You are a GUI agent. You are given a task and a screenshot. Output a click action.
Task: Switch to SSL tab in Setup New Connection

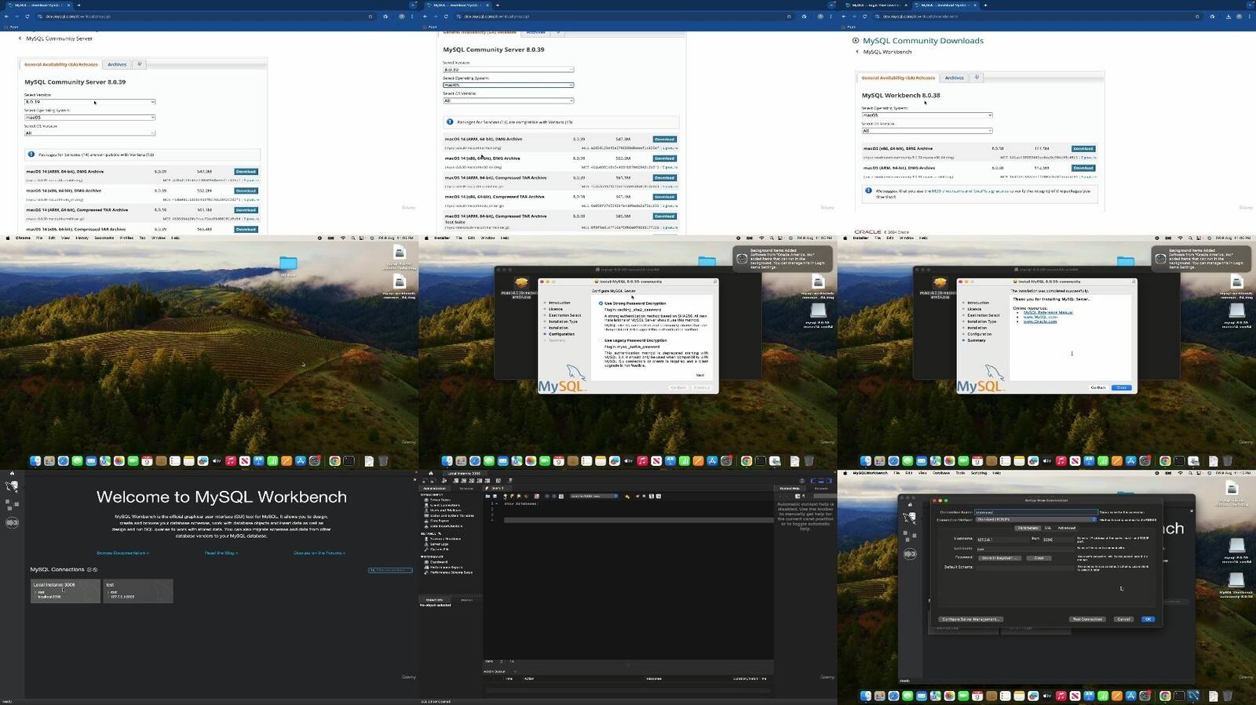point(1047,528)
